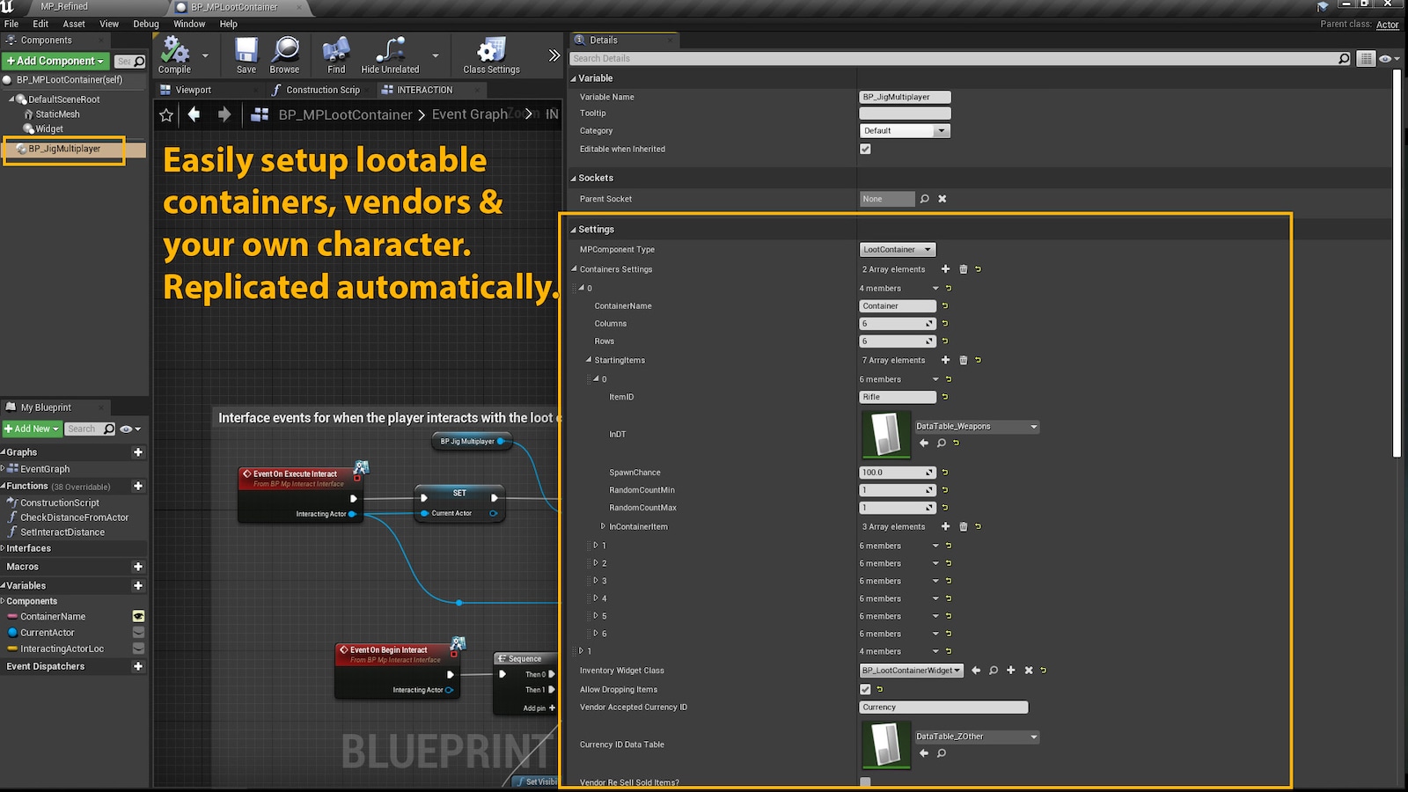The image size is (1408, 792).
Task: Open the Window menu
Action: coord(188,24)
